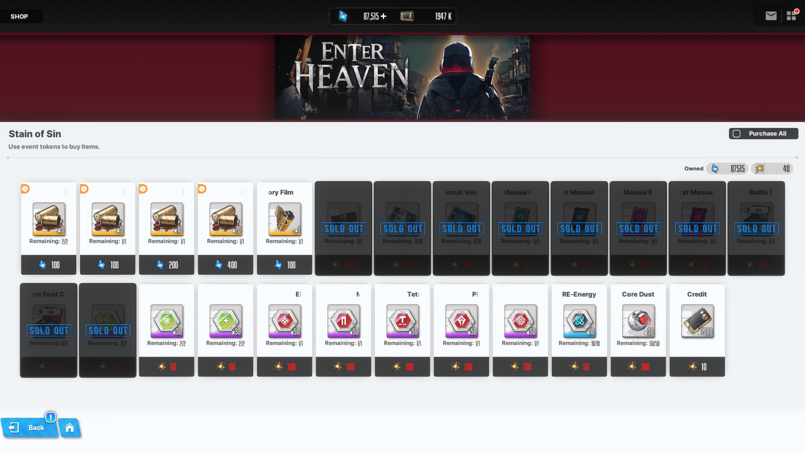Buy the x10 item for 200 gems
Viewport: 805px width, 453px height.
tap(166, 265)
